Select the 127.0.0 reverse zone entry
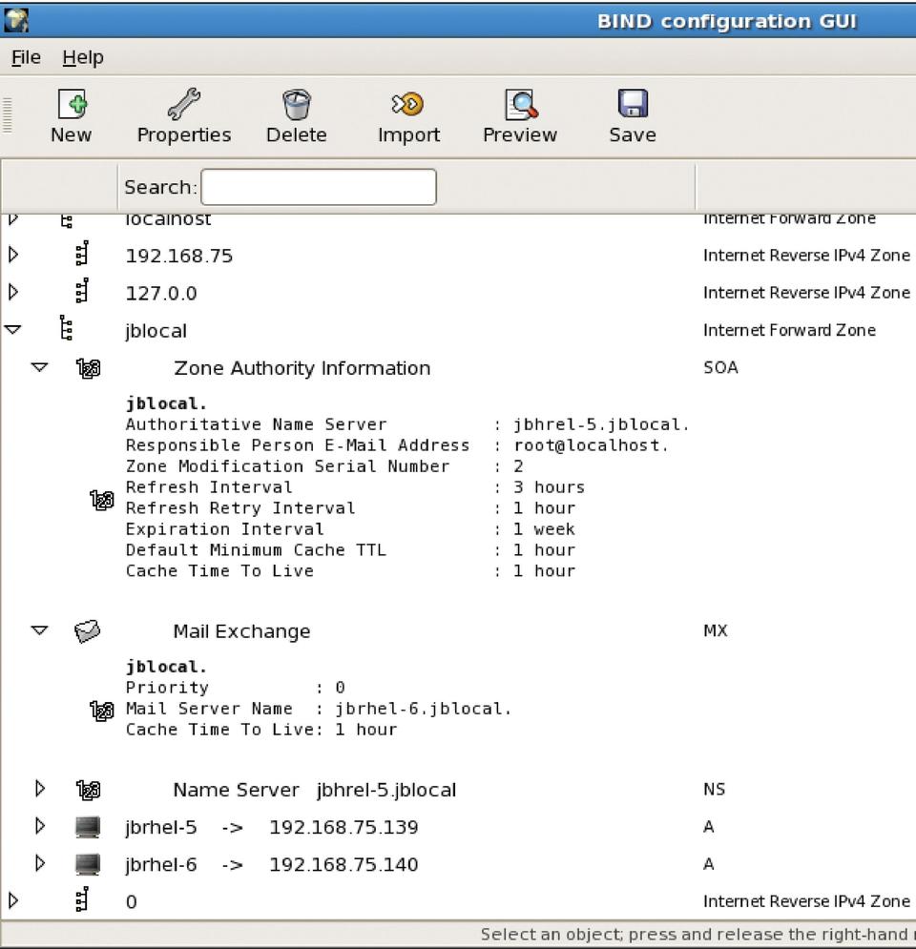 161,294
